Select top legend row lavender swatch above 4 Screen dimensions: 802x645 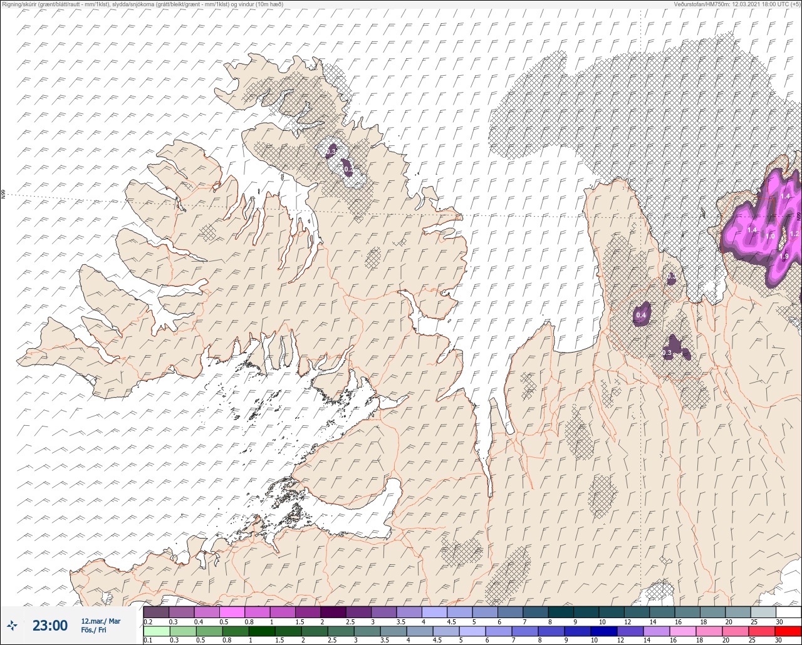434,612
